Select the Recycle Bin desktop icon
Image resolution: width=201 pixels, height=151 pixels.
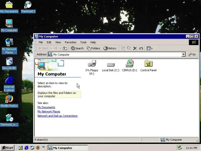pos(9,64)
